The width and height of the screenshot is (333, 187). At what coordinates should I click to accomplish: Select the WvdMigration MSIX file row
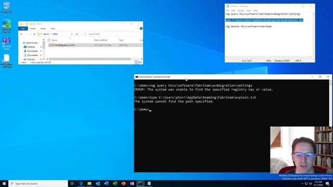(95, 45)
